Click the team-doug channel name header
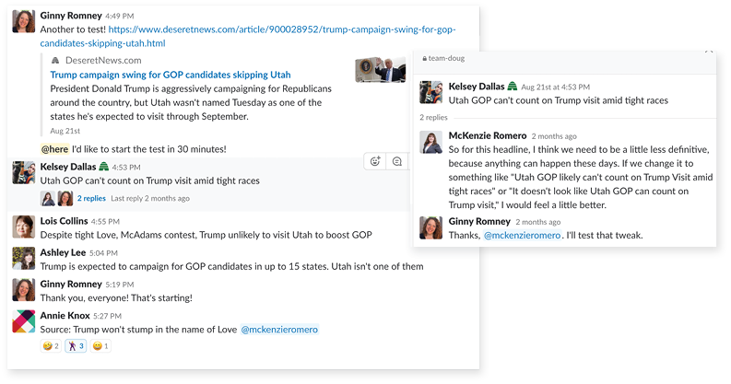 [446, 58]
